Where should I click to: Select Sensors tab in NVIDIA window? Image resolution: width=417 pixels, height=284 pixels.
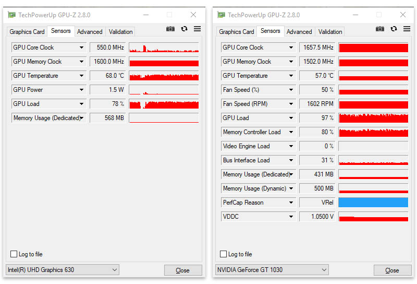[x=271, y=31]
